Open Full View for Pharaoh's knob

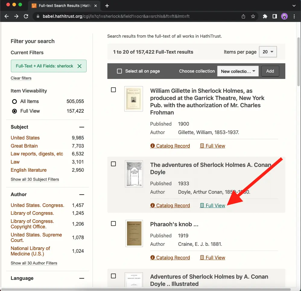point(213,258)
